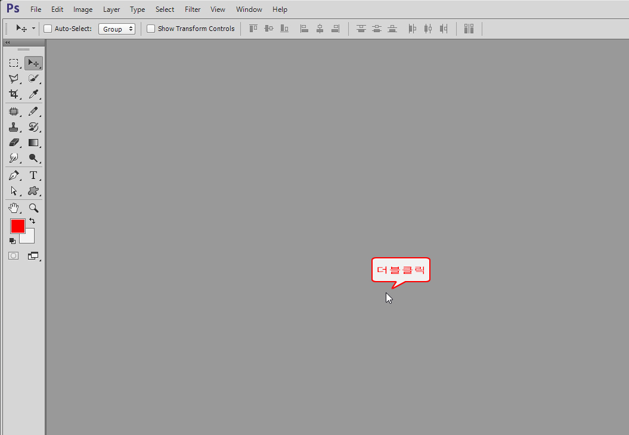Select the Rectangular Marquee tool

pos(14,63)
